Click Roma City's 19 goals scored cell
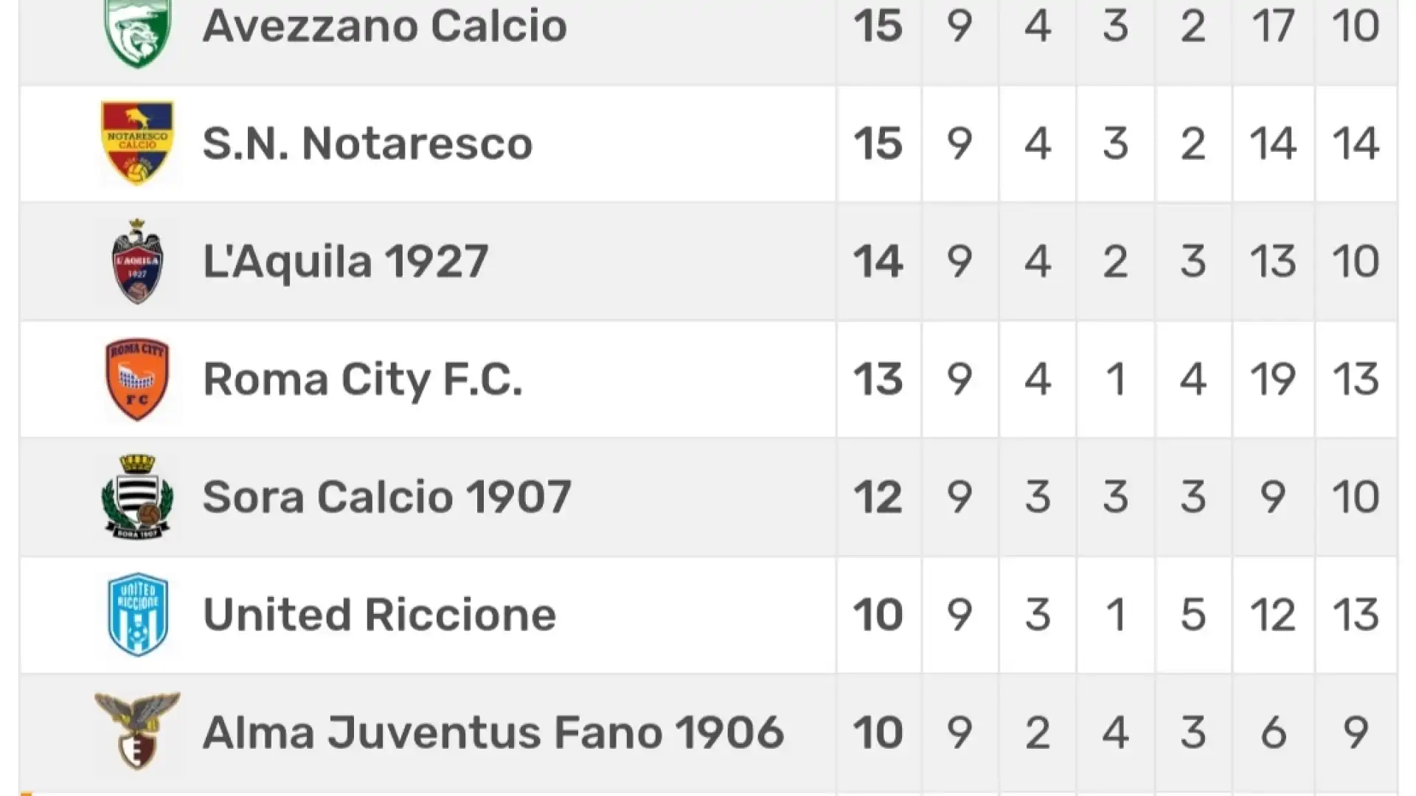The height and width of the screenshot is (796, 1416). (1273, 380)
